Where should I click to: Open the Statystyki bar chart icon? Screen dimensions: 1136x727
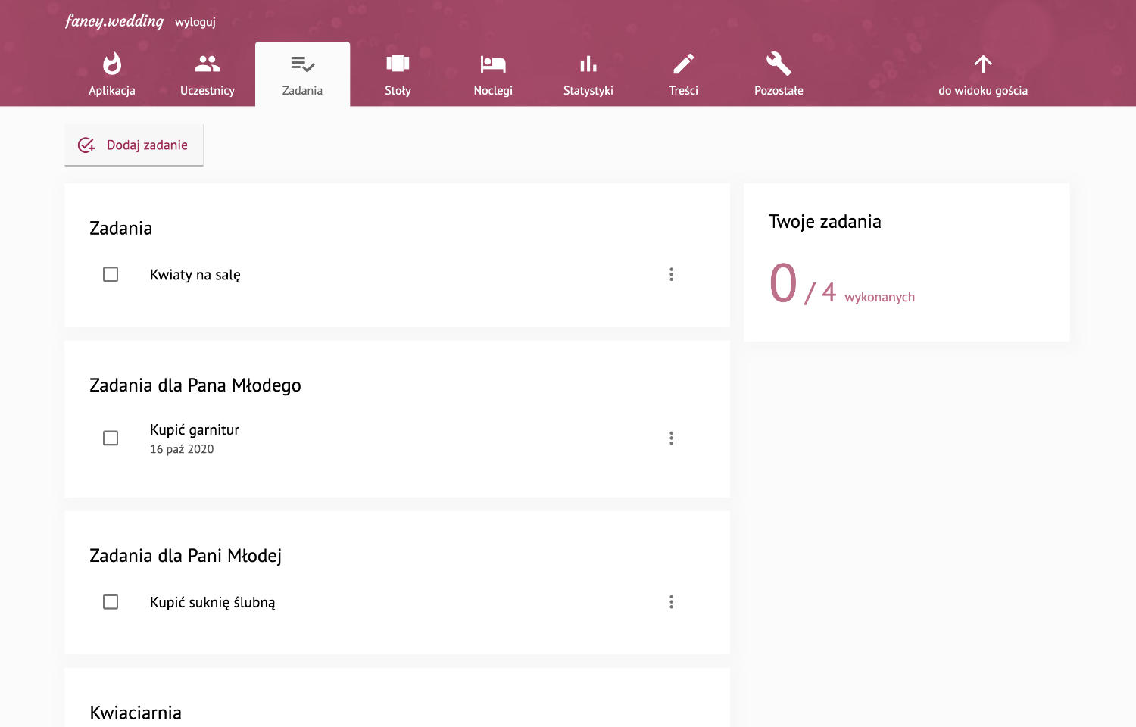click(588, 64)
